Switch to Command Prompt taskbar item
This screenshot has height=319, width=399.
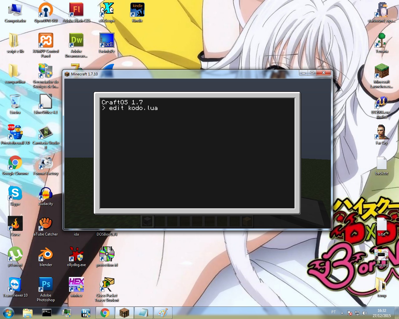47,313
